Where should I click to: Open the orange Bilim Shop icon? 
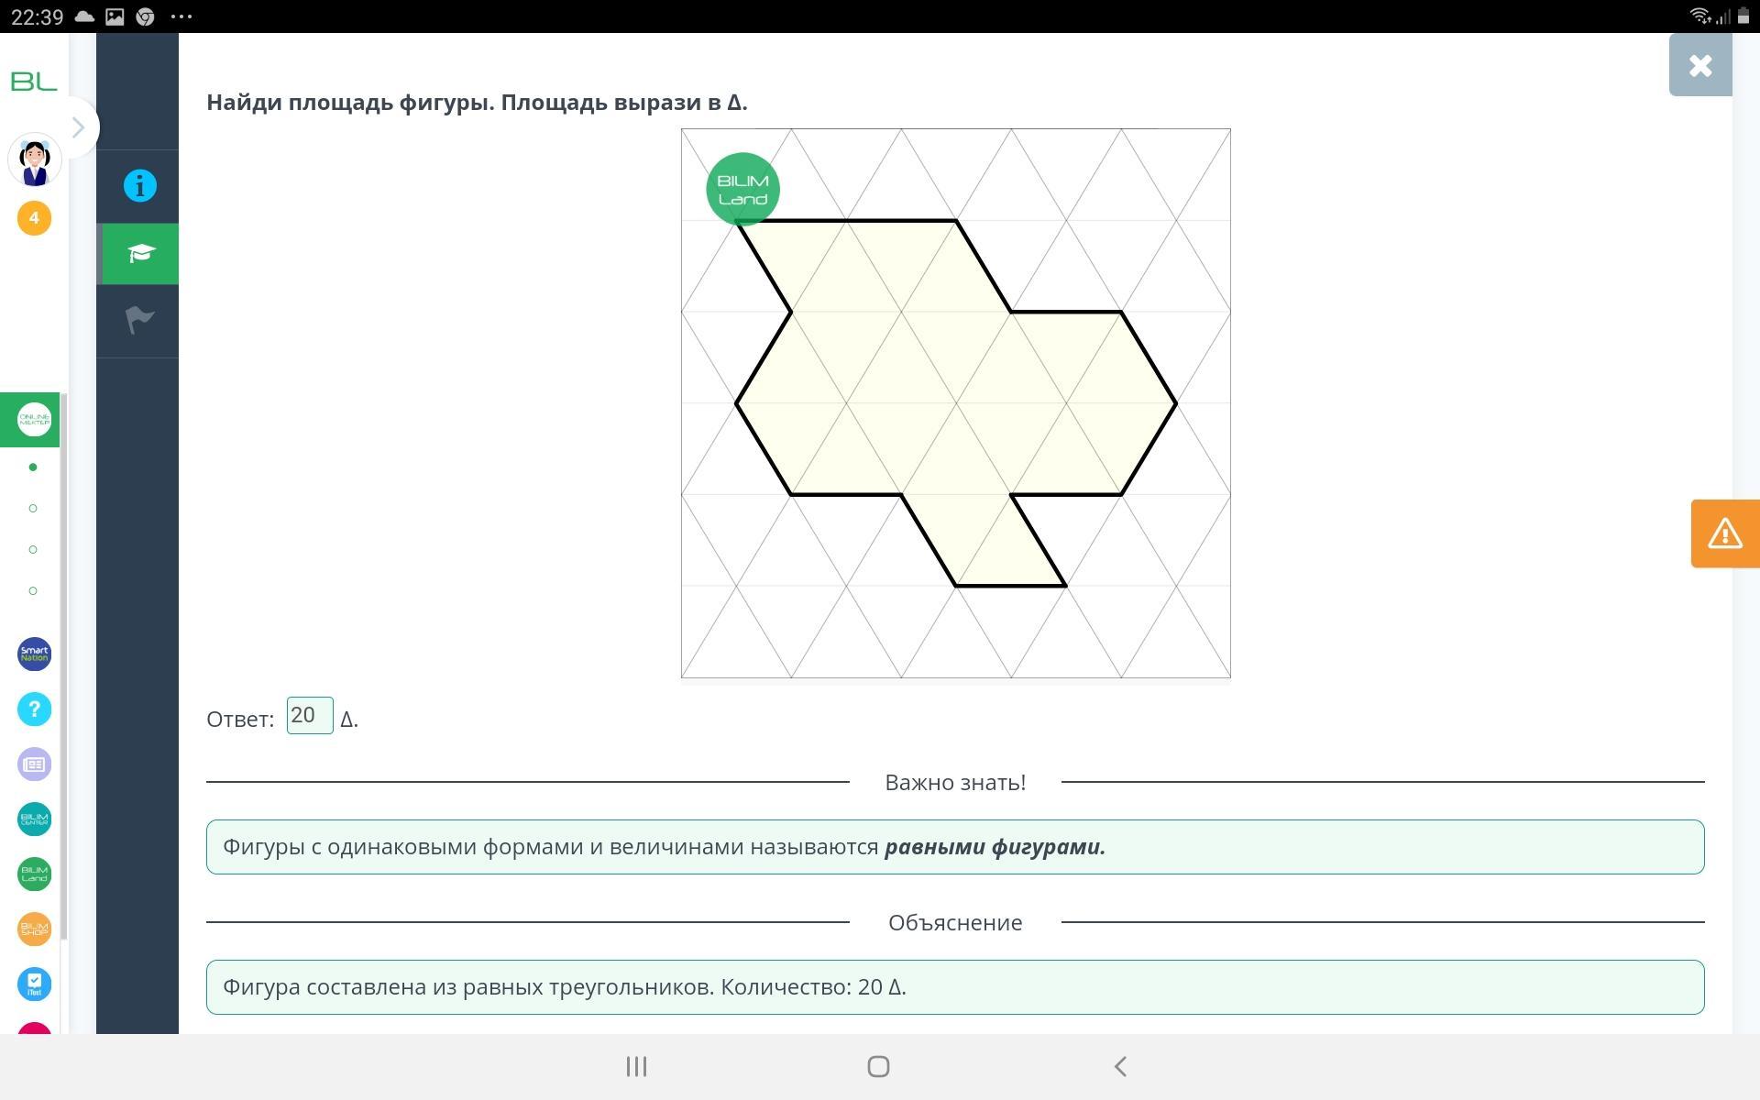click(35, 929)
